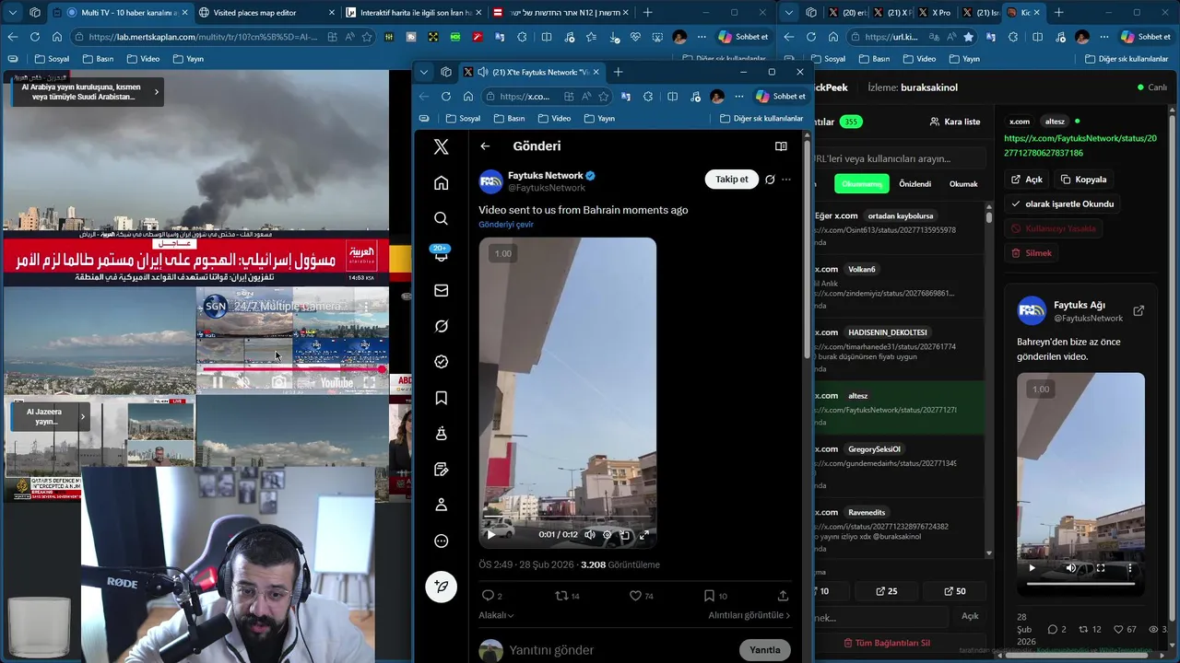Click the share icon under the post
This screenshot has height=663, width=1180.
coord(783,596)
